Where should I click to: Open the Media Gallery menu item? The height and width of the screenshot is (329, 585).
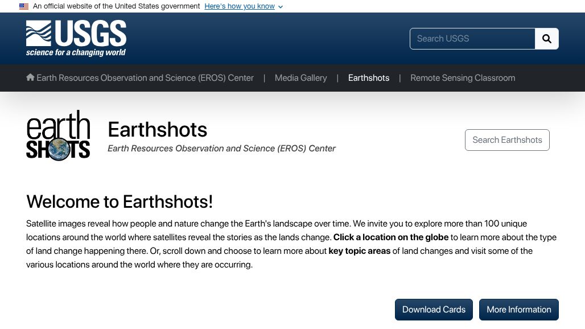click(x=300, y=78)
